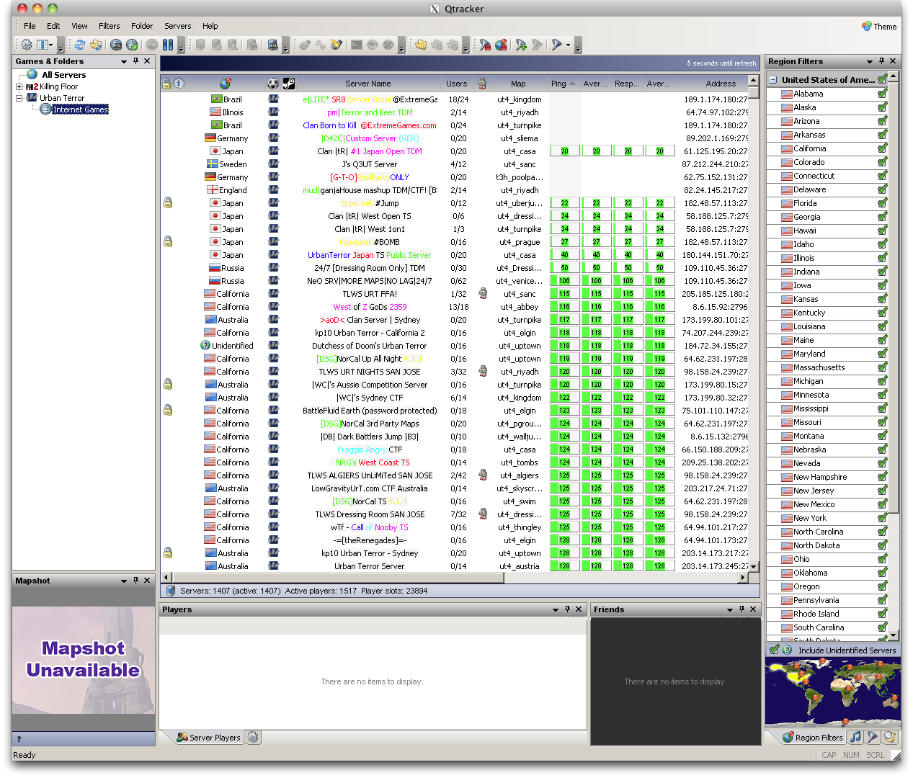Open the Filters menu

tap(109, 26)
